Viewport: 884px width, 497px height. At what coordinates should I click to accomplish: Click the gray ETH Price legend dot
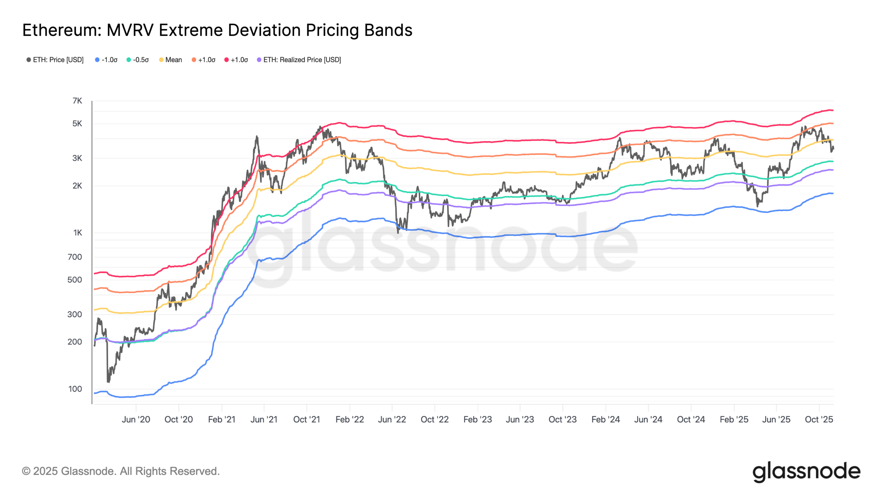tap(29, 60)
